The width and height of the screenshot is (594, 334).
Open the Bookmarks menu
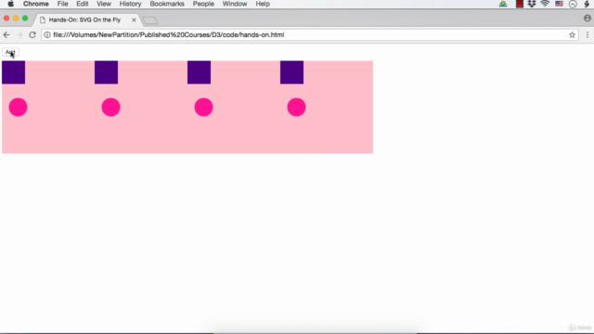pyautogui.click(x=167, y=4)
